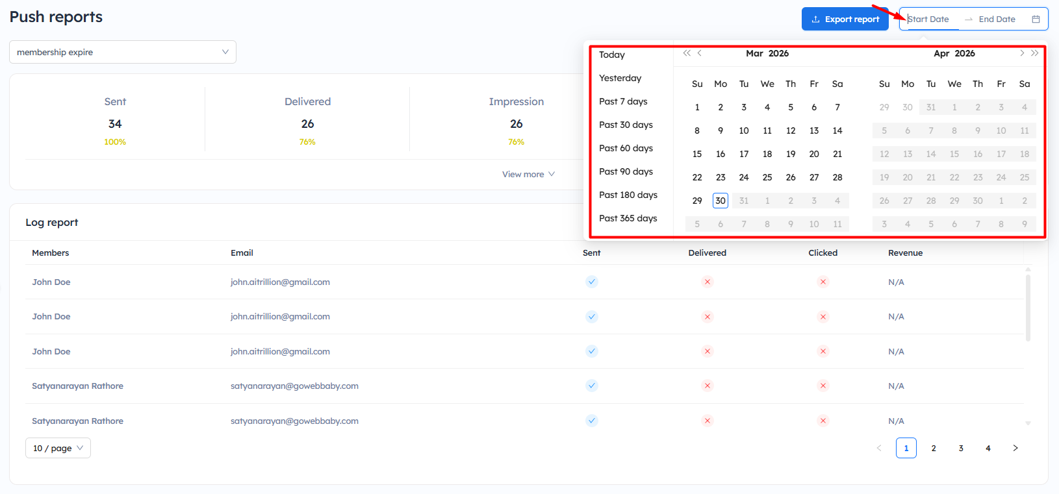
Task: Choose the Past 30 days preset
Action: 626,125
